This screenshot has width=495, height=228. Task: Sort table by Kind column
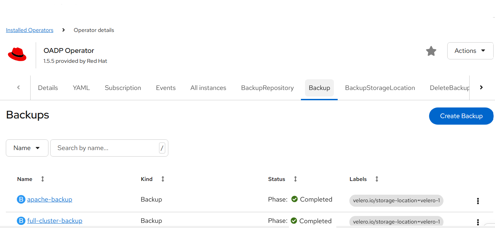(x=163, y=179)
